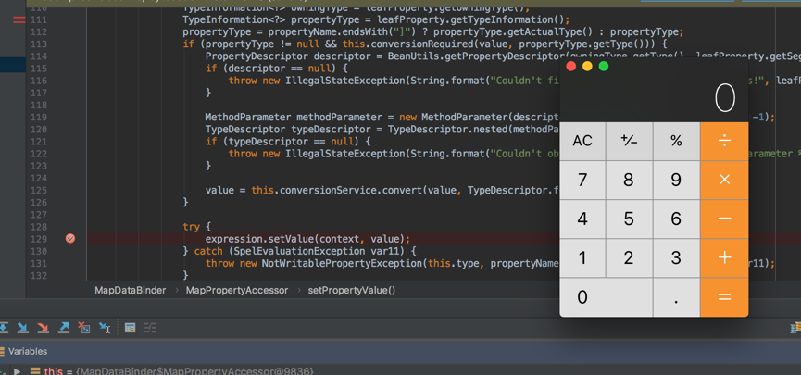Click the Run to Cursor icon

point(105,328)
